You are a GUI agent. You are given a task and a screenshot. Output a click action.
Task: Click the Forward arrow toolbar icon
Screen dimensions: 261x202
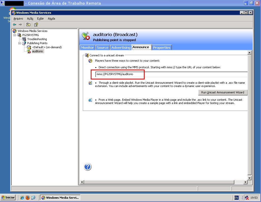click(x=20, y=25)
